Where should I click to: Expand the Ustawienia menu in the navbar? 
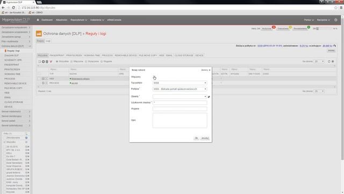tap(97, 20)
